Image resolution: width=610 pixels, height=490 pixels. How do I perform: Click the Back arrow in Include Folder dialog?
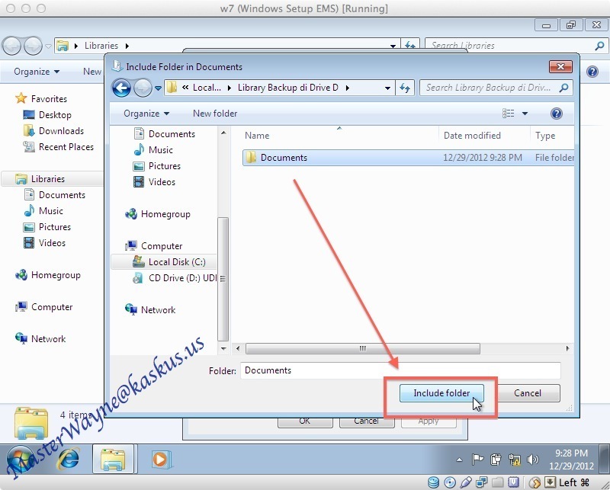pyautogui.click(x=121, y=88)
